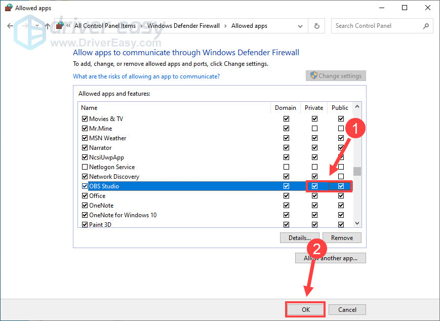Go up one level with up arrow
Screen dimensions: 440x321
coord(48,26)
